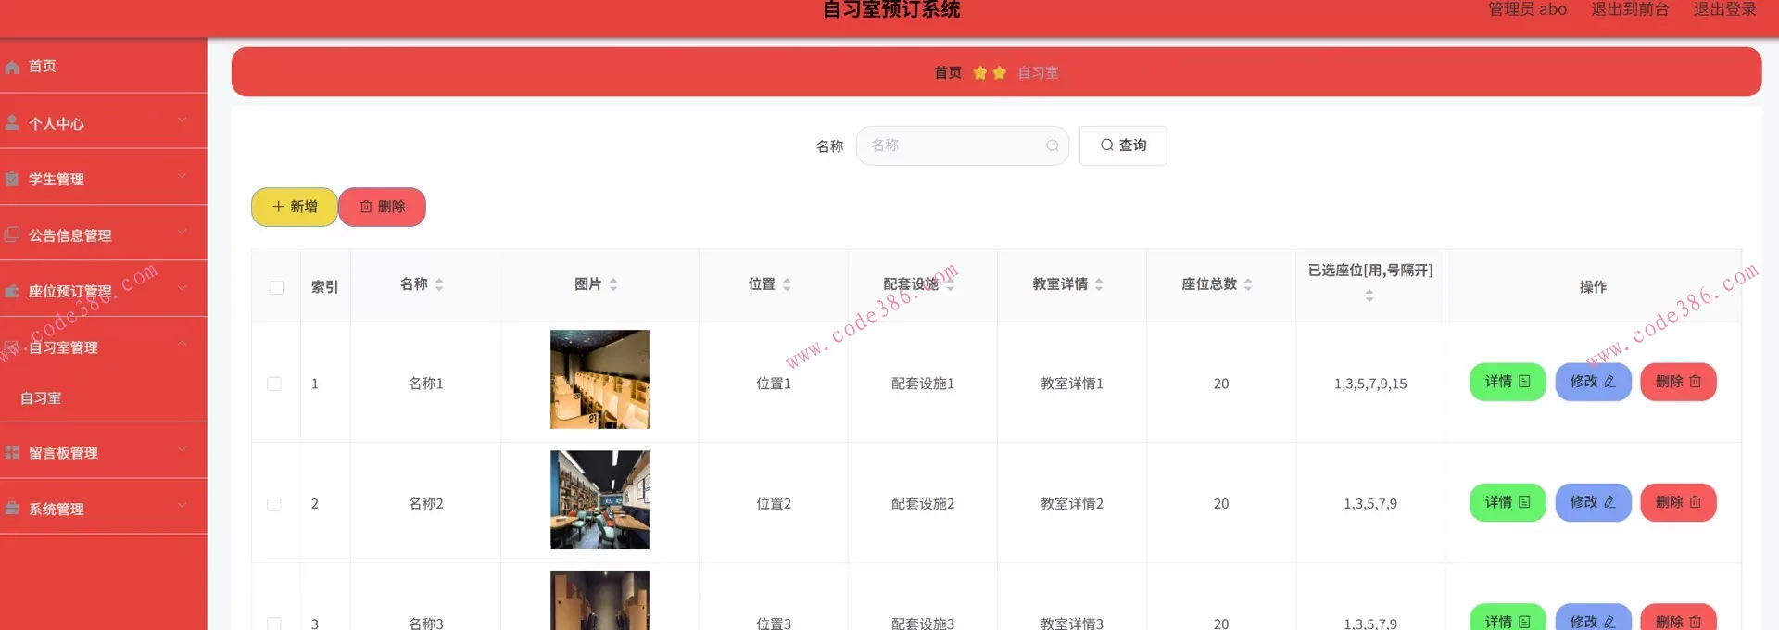Expand the 个人中心 menu
This screenshot has width=1779, height=630.
(103, 121)
